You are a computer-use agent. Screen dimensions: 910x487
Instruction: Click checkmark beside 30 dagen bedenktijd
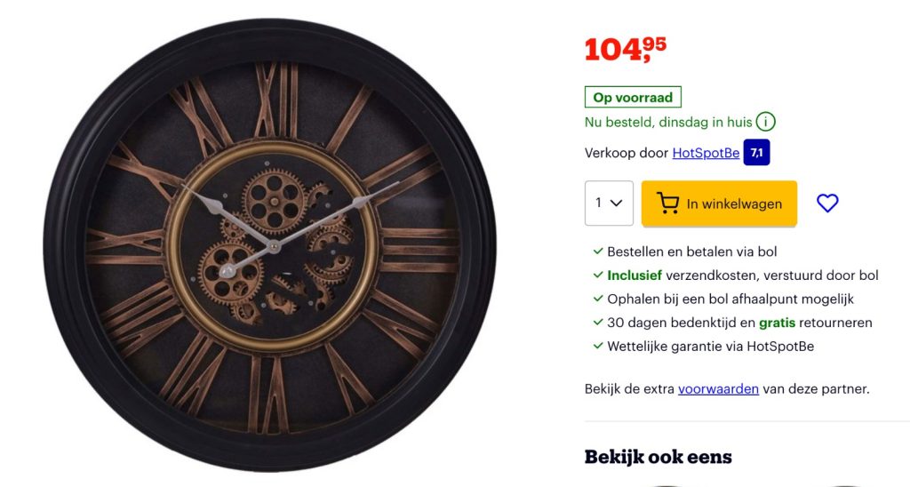598,323
